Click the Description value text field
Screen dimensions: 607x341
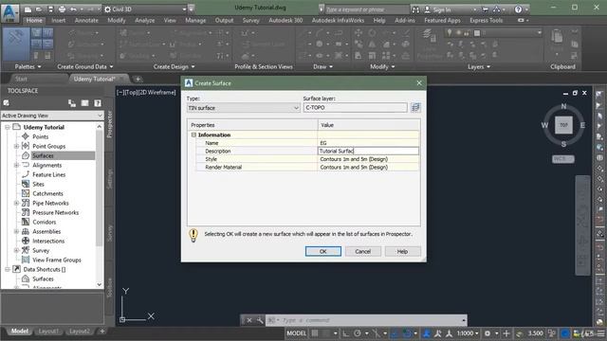click(x=368, y=152)
